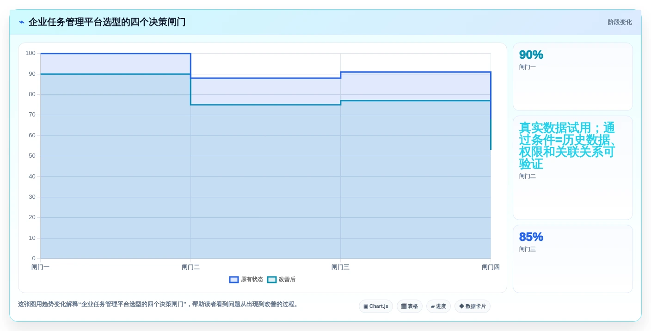Image resolution: width=651 pixels, height=331 pixels.
Task: Click the 0 y-axis tick label
Action: click(34, 258)
